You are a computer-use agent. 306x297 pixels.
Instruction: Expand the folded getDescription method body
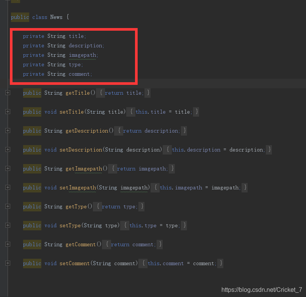coord(8,130)
